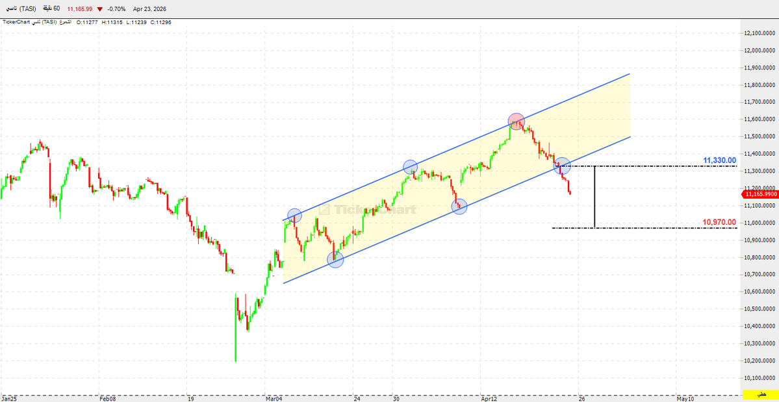Screen dimensions: 779x402
Task: Click the red 11,165.9900 current price tag
Action: click(760, 194)
